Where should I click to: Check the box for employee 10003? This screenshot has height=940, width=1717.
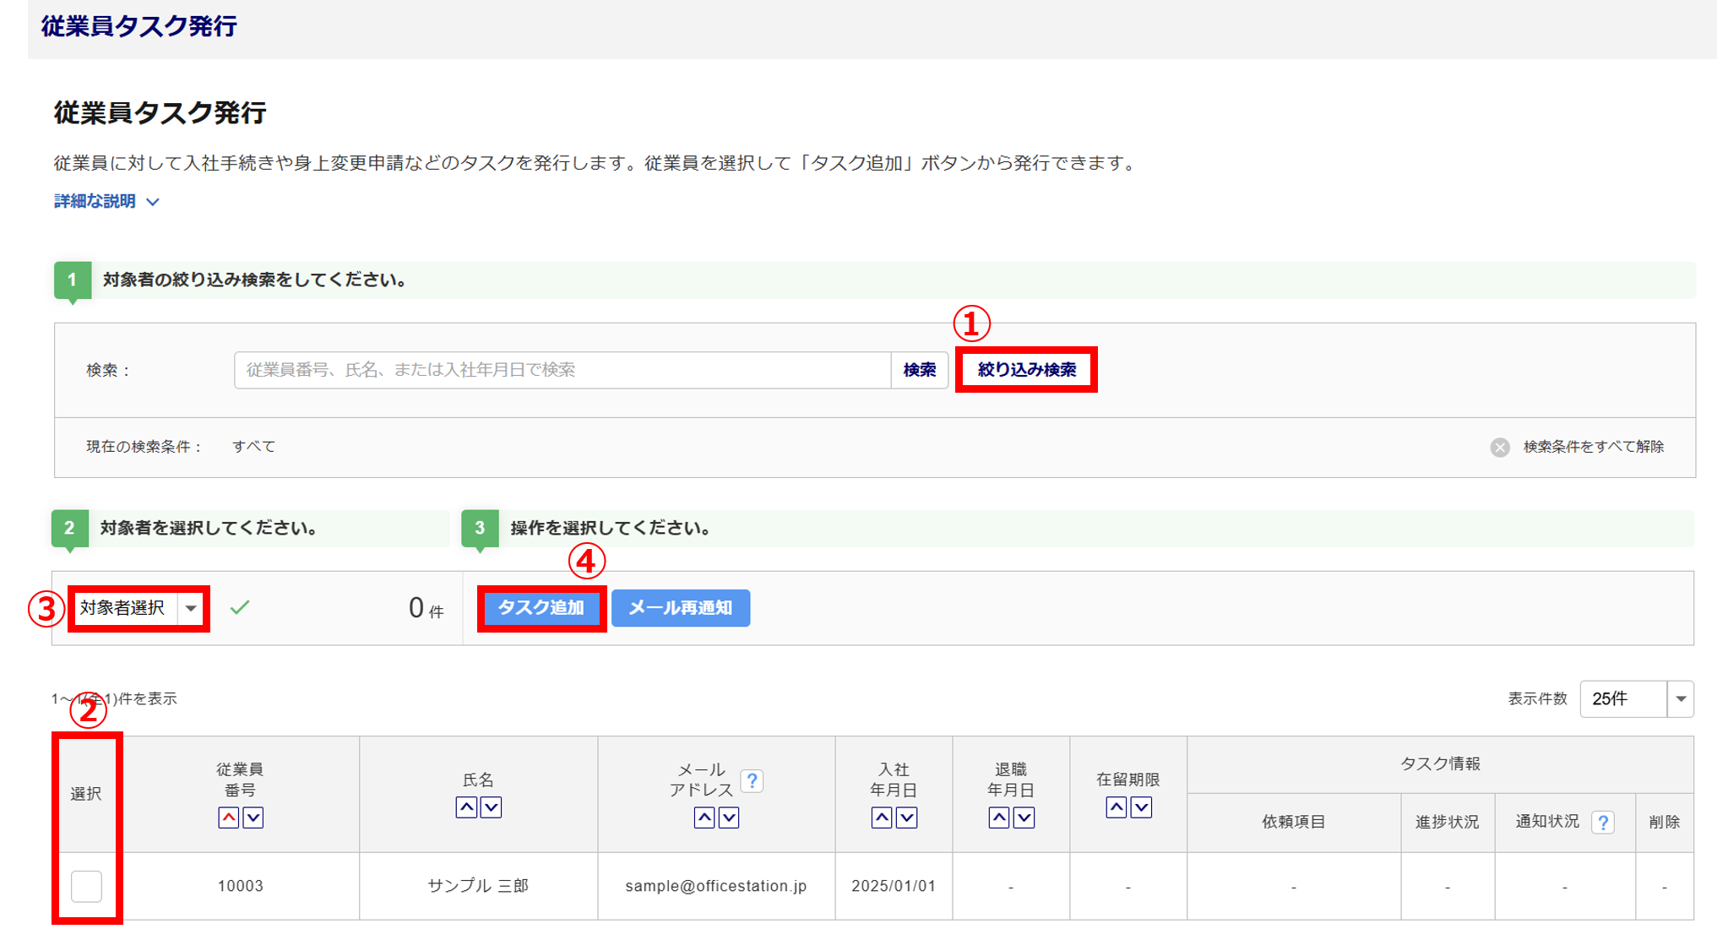[x=86, y=886]
